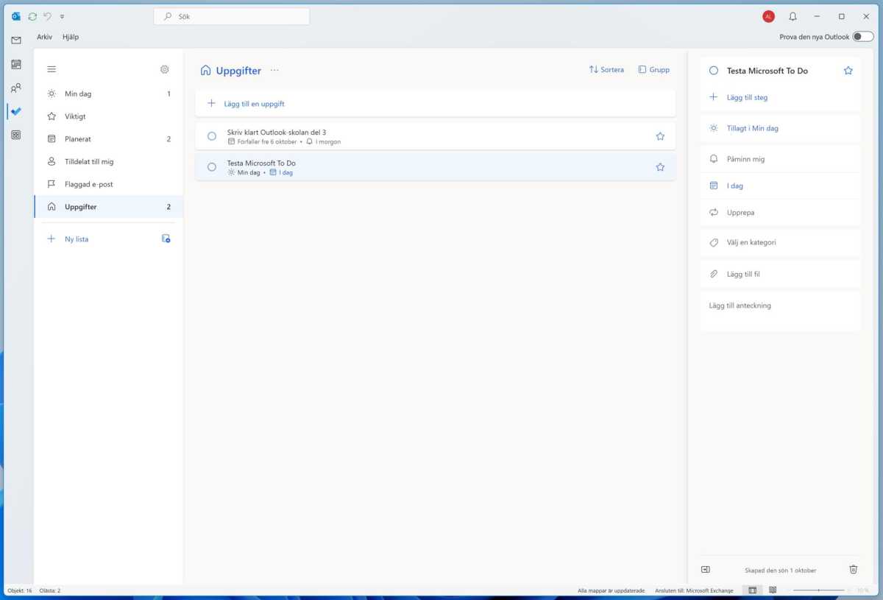
Task: Select the Uppgifter list in sidebar
Action: point(109,207)
